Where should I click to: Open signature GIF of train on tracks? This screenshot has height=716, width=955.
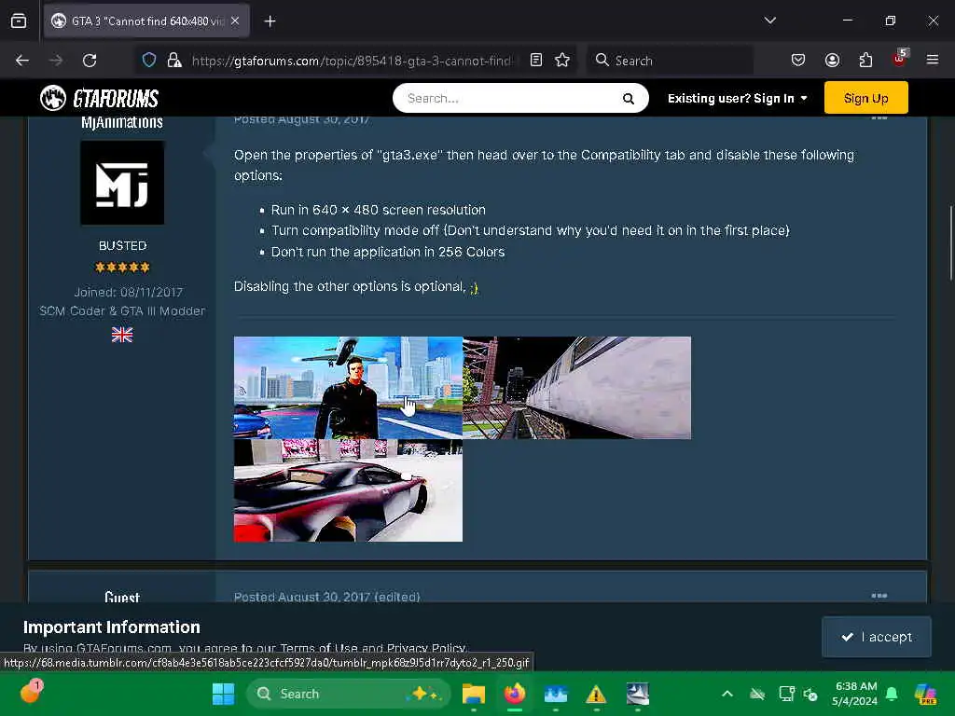tap(576, 387)
